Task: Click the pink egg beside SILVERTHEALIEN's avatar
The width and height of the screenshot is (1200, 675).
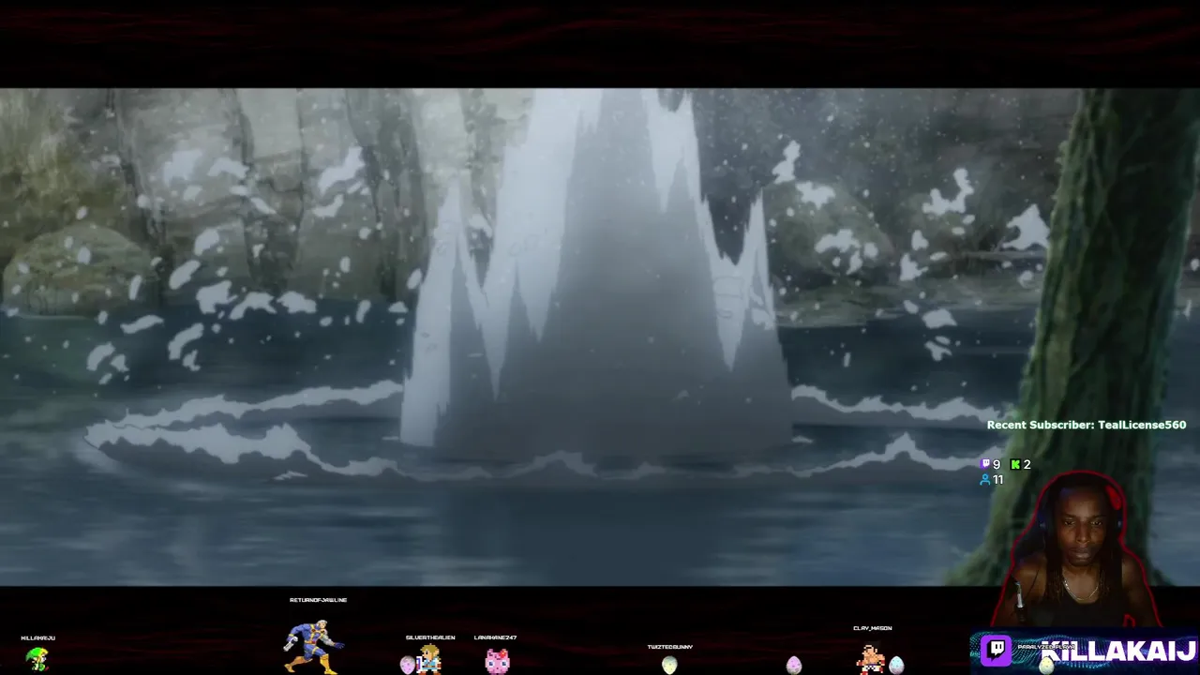Action: (x=407, y=665)
